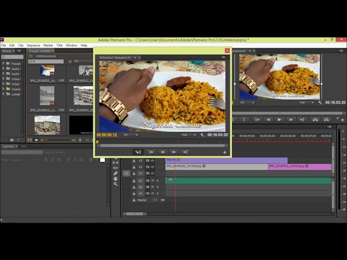The height and width of the screenshot is (260, 347).
Task: Open the Edit menu
Action: pyautogui.click(x=12, y=45)
